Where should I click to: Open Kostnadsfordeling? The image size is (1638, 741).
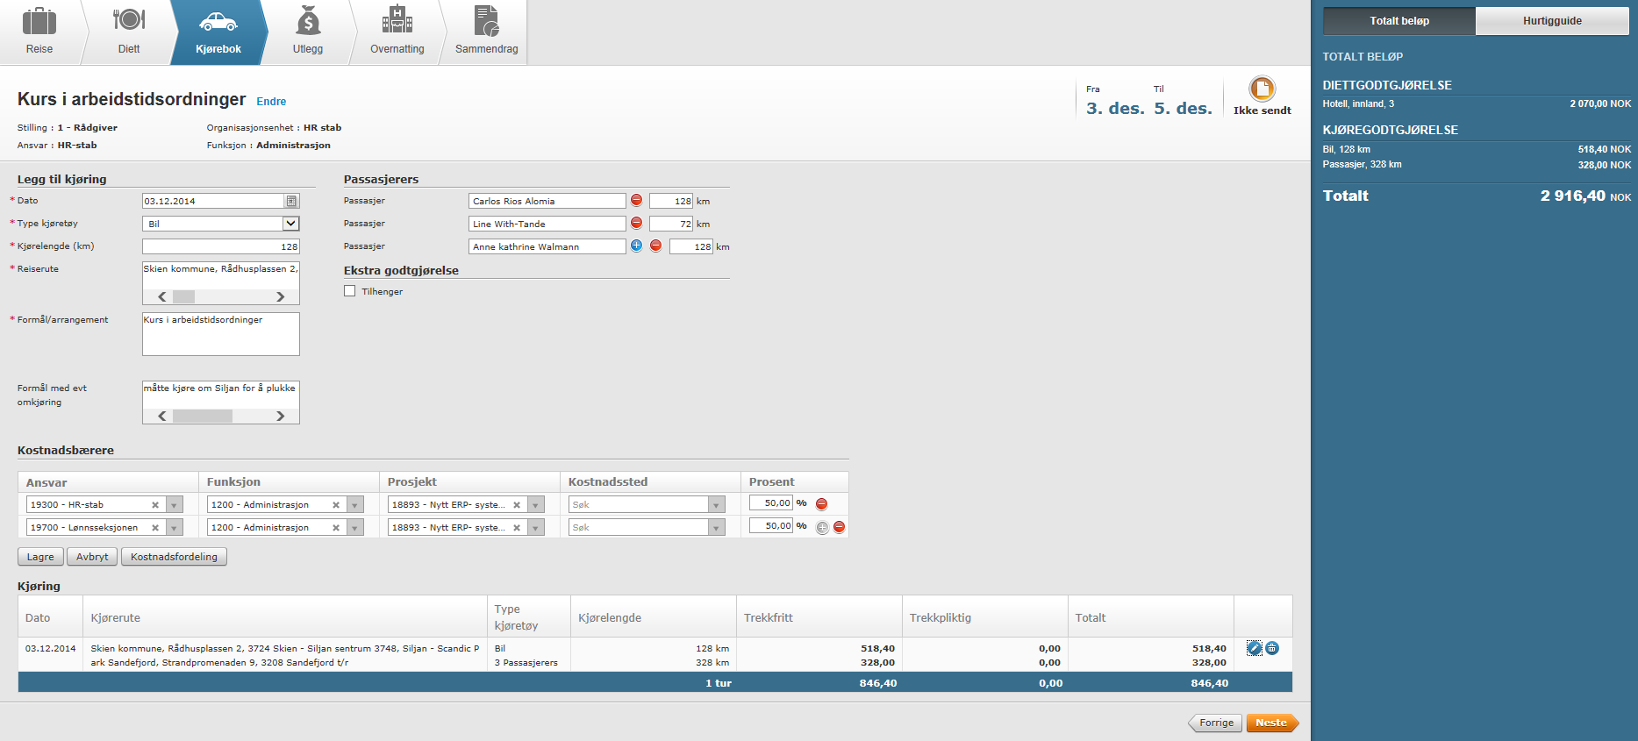pyautogui.click(x=174, y=557)
